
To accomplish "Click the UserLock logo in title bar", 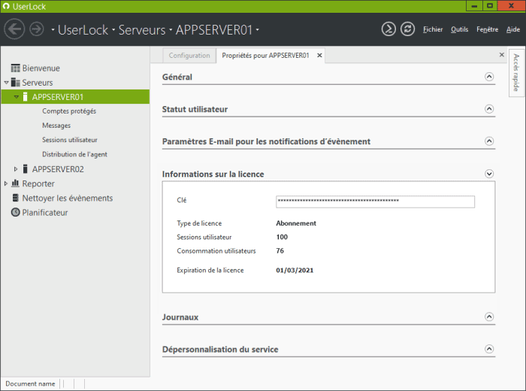I will (6, 6).
